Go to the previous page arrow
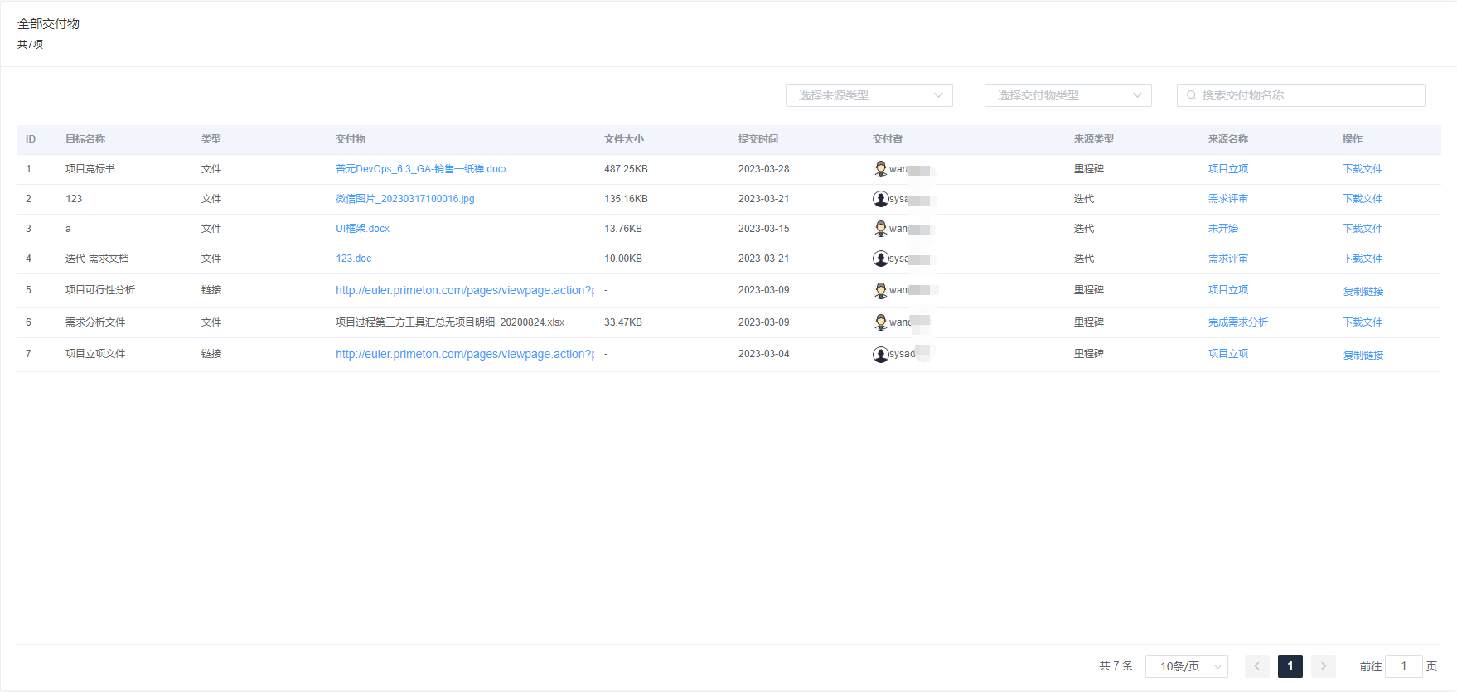Image resolution: width=1457 pixels, height=692 pixels. pos(1256,666)
